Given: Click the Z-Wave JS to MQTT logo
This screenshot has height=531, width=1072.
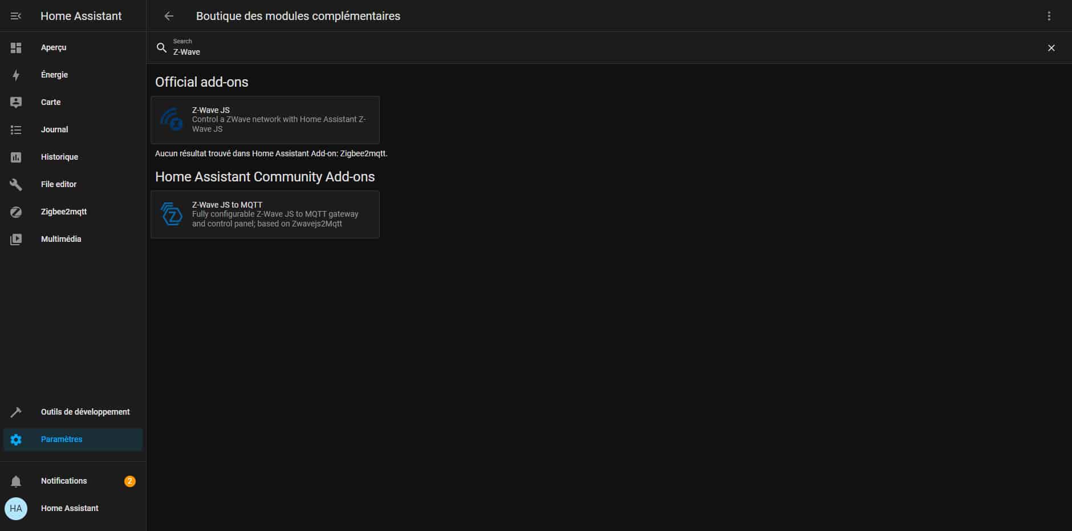Looking at the screenshot, I should pos(172,214).
